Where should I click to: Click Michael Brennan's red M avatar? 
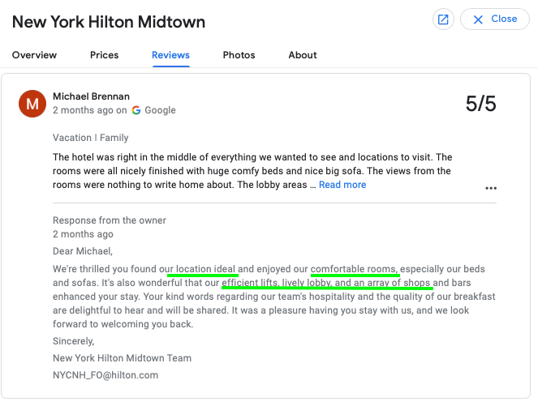point(32,104)
